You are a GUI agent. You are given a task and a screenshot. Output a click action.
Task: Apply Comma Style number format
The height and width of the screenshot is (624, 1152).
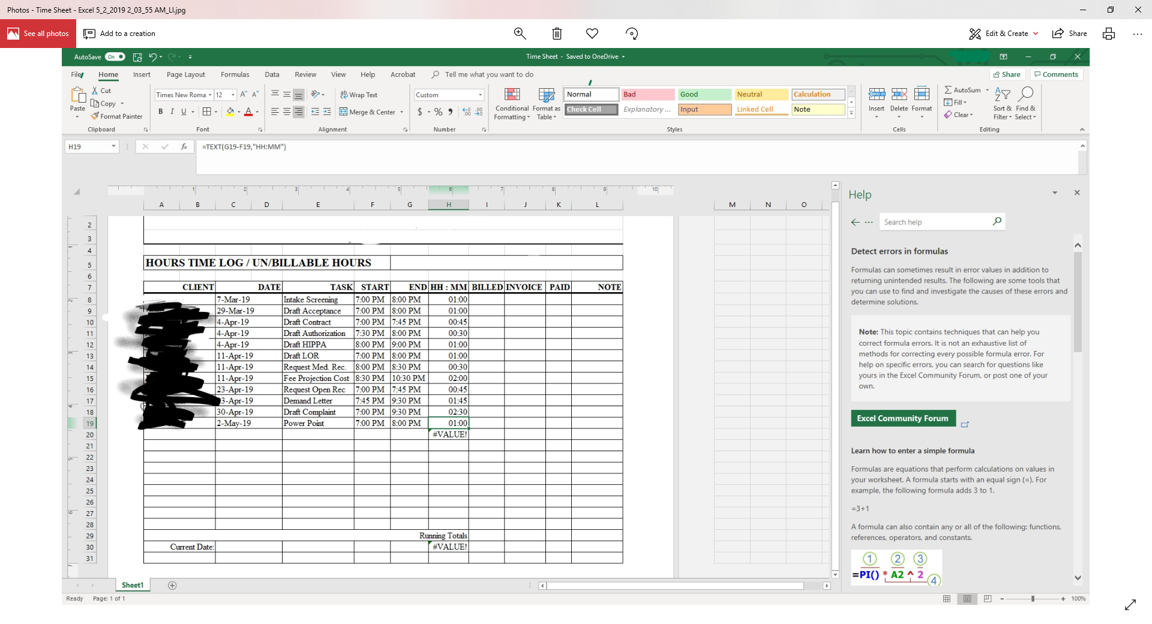[x=451, y=112]
